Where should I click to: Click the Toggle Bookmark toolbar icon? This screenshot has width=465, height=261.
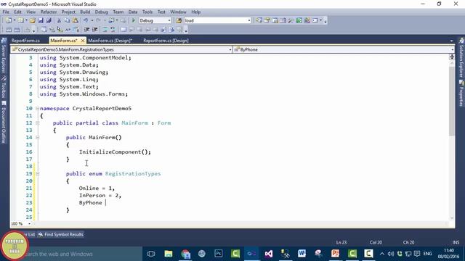coord(123,30)
